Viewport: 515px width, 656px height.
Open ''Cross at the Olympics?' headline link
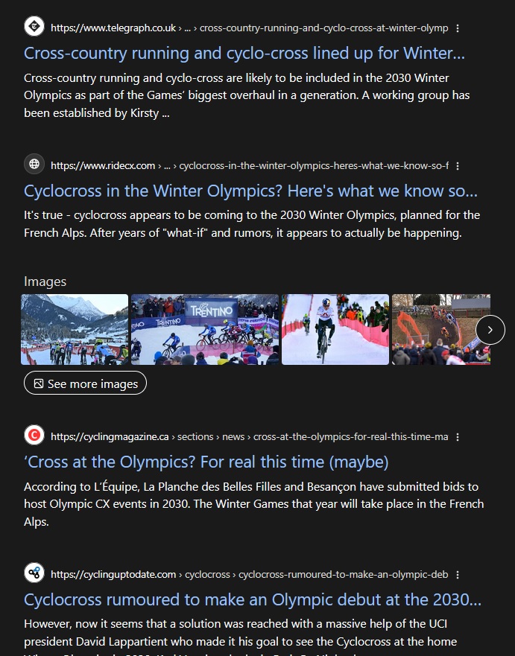[206, 462]
